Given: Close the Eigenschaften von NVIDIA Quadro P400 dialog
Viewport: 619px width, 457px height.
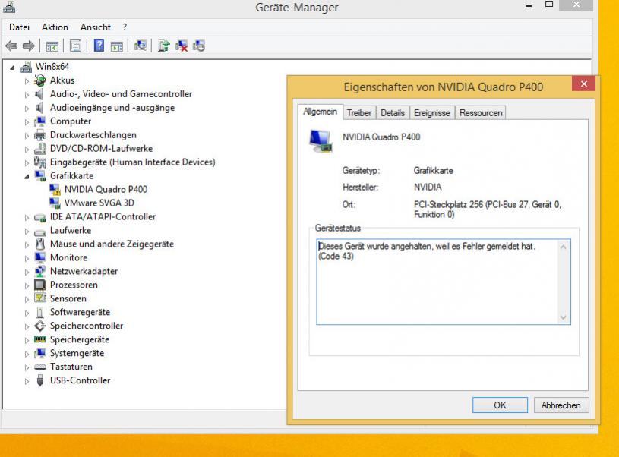Looking at the screenshot, I should click(x=583, y=84).
